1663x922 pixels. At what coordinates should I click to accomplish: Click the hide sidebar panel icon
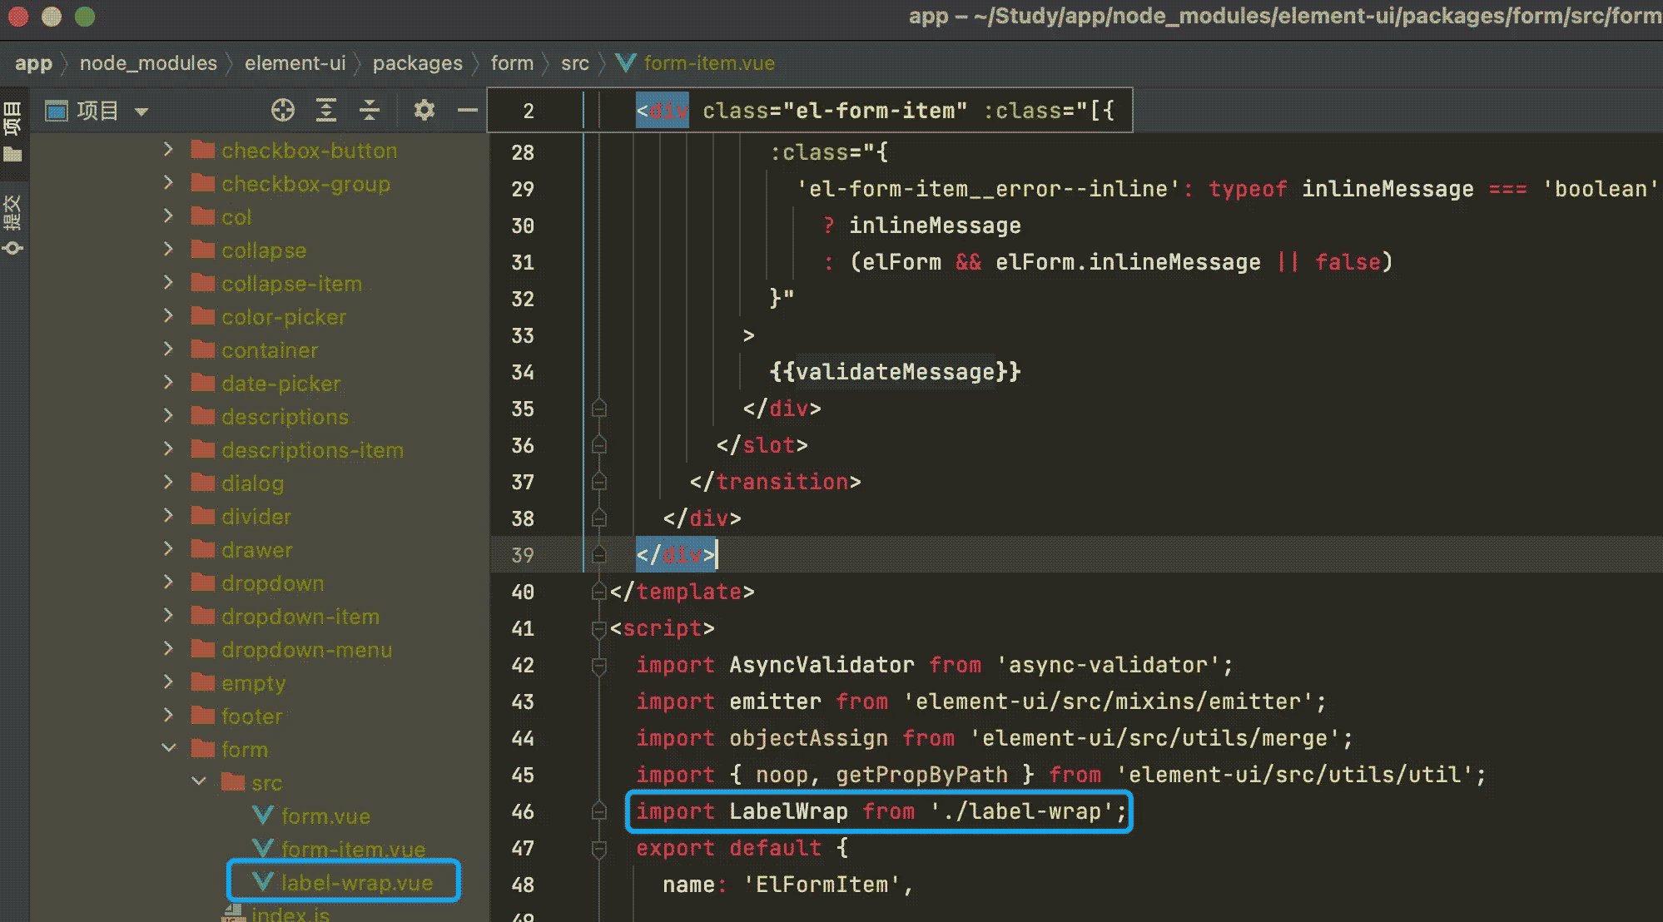[x=467, y=110]
